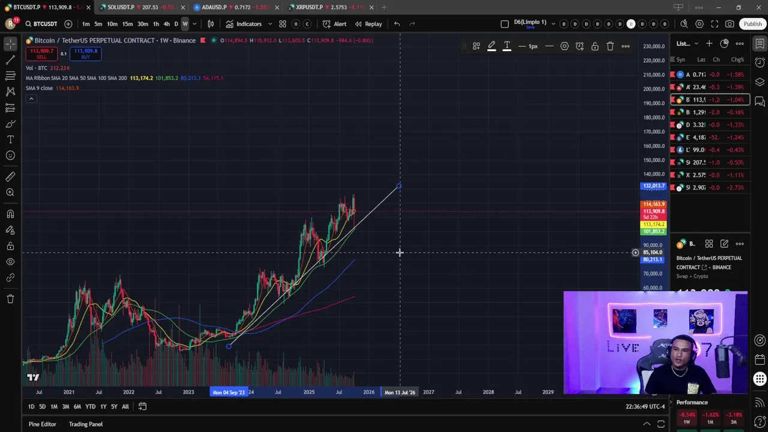Open drawing templates in floating toolbar

[476, 46]
